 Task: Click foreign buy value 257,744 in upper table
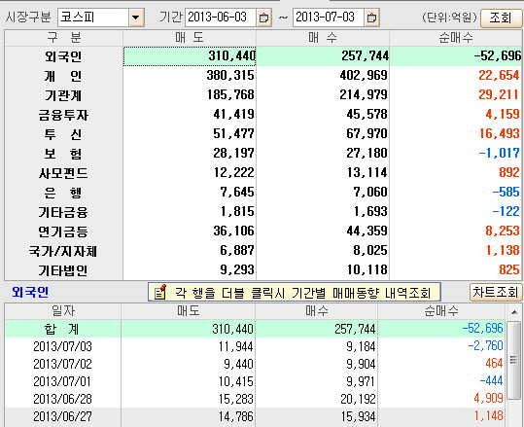coord(365,55)
